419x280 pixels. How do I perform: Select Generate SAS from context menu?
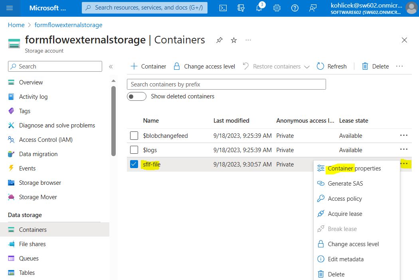click(345, 184)
